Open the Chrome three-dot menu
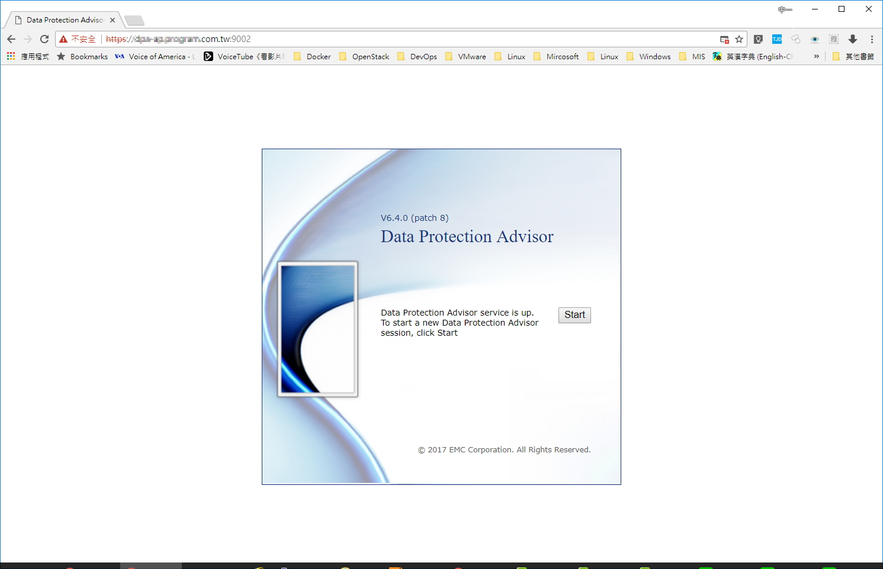The height and width of the screenshot is (569, 883). coord(871,39)
